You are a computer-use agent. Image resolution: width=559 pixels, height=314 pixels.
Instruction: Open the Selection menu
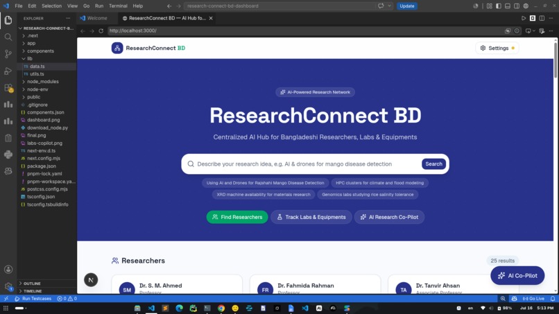[52, 6]
